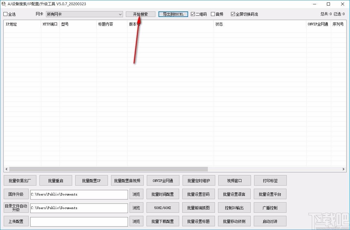This screenshot has height=230, width=350.
Task: Click the horizontal scrollbar thumb
Action: tap(109, 169)
